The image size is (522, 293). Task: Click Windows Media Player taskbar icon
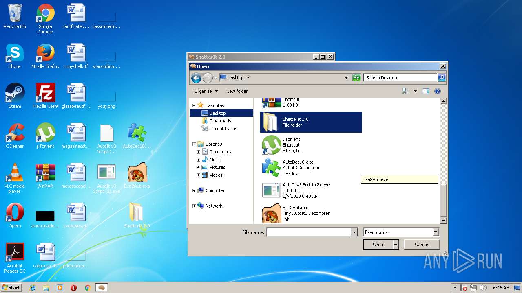(60, 288)
